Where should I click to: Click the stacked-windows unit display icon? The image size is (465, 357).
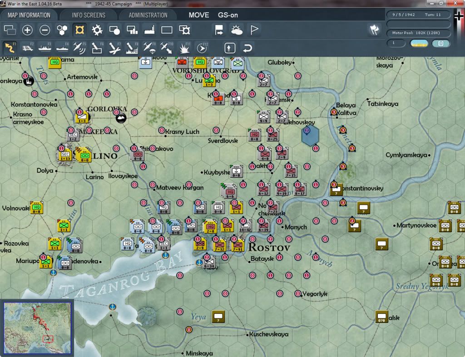pyautogui.click(x=10, y=30)
